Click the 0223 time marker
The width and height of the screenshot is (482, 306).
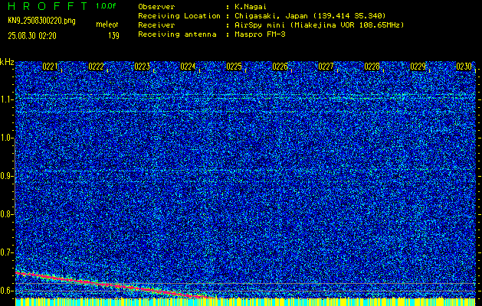[142, 67]
